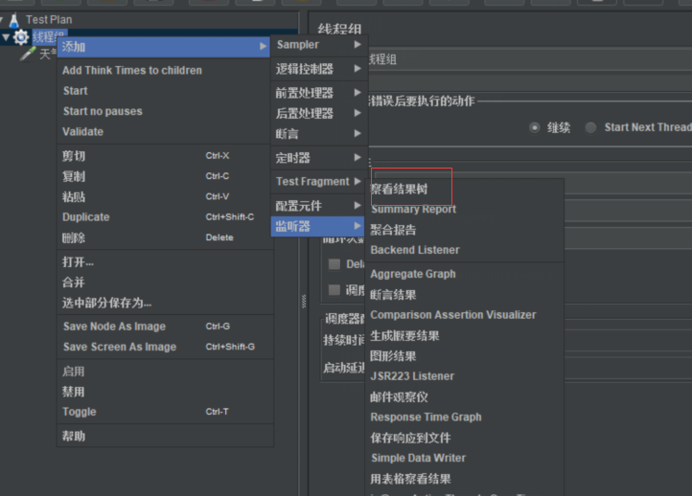Viewport: 692px width, 496px height.
Task: Open the 监听器 listener submenu
Action: coord(318,227)
